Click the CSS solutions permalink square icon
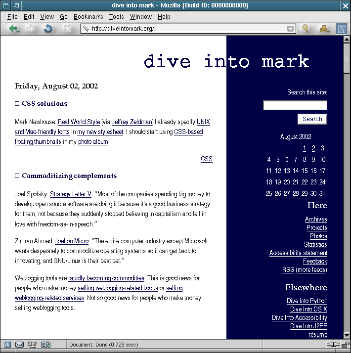The width and height of the screenshot is (351, 353). pyautogui.click(x=17, y=103)
